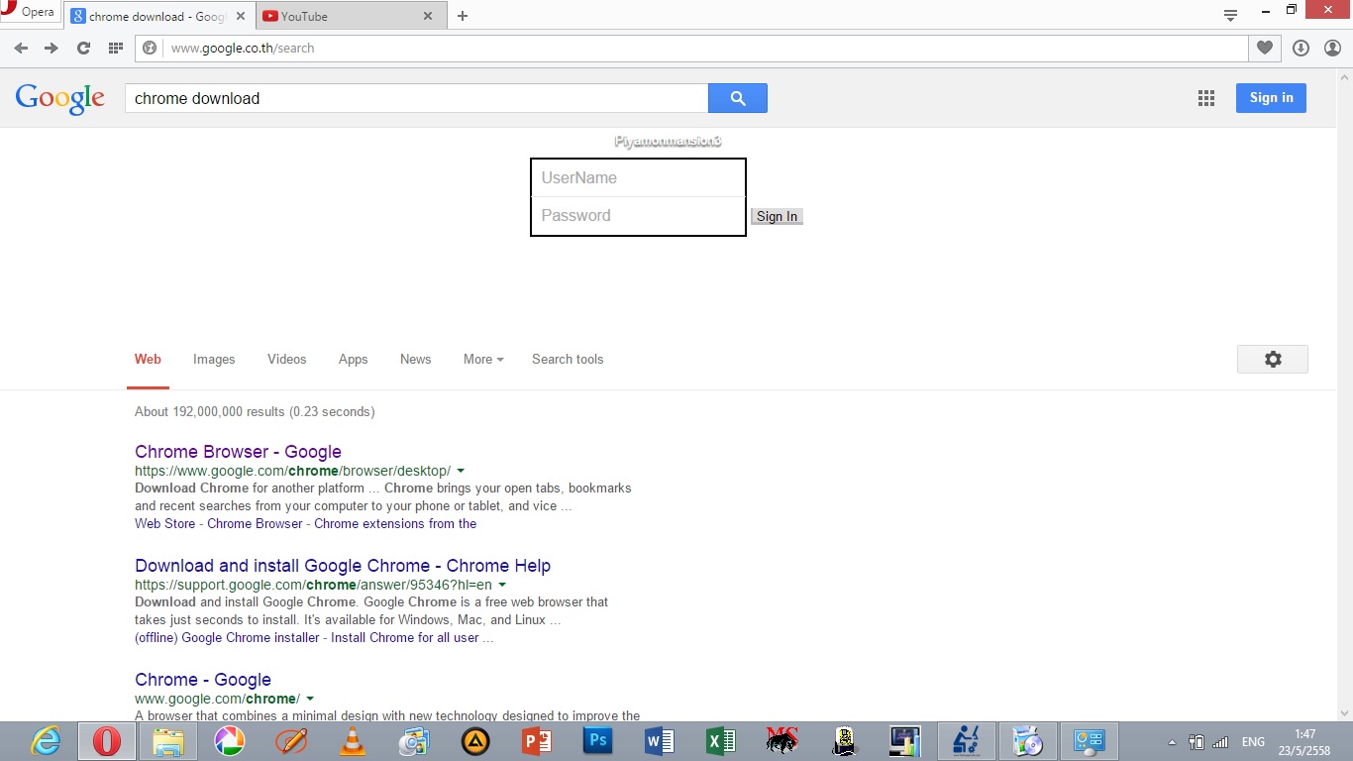Switch the ENG input language indicator
The image size is (1353, 761).
1253,742
